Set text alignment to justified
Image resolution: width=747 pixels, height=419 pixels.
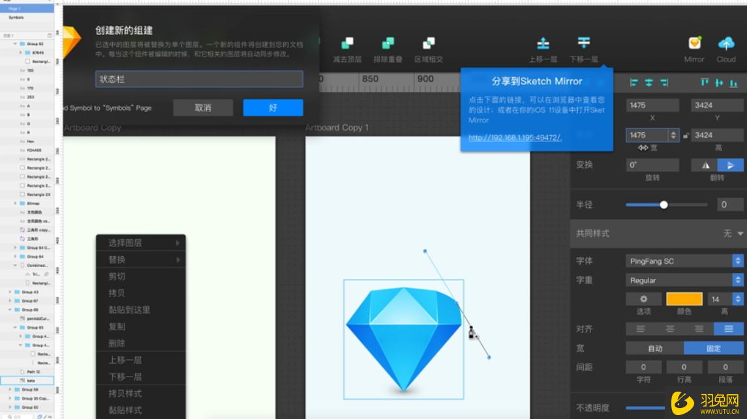click(x=729, y=328)
